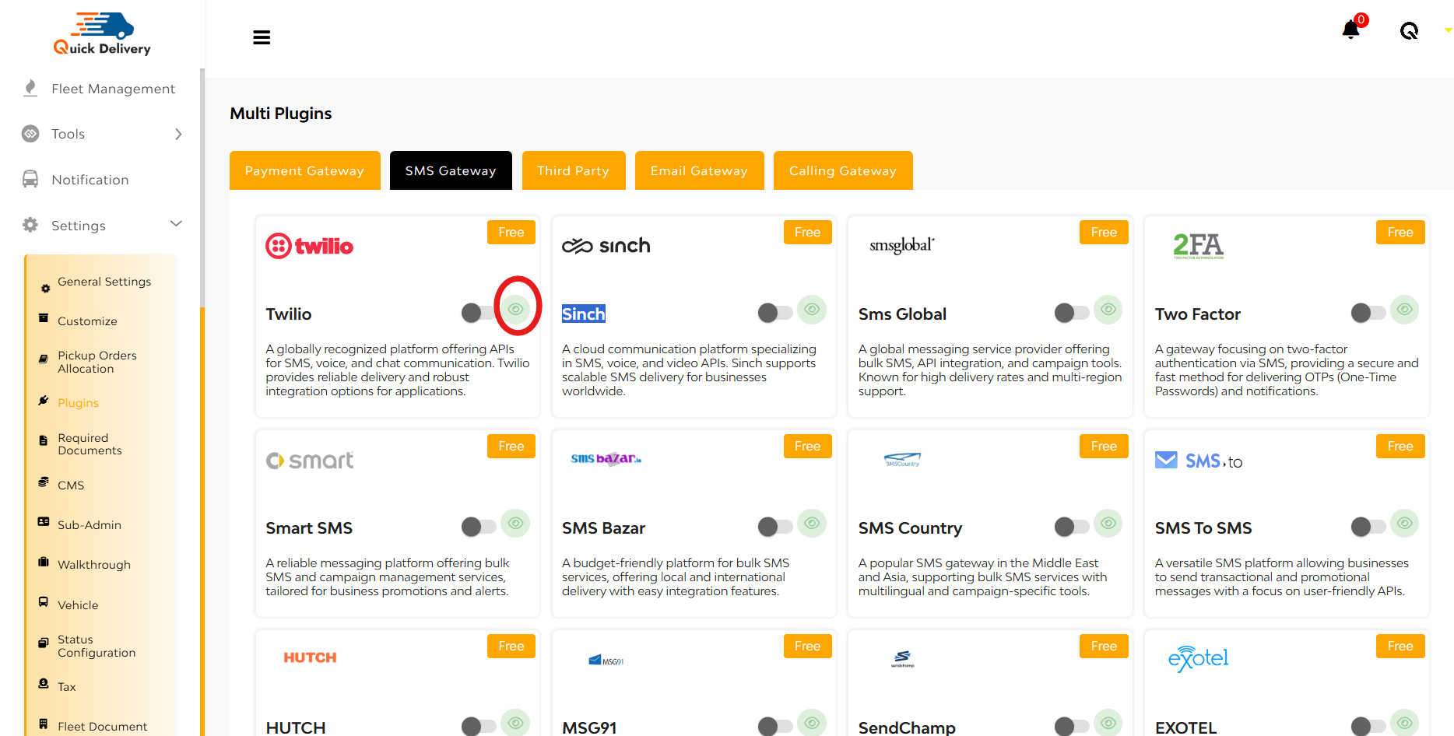
Task: Enable the SMS To SMS toggle
Action: point(1368,527)
